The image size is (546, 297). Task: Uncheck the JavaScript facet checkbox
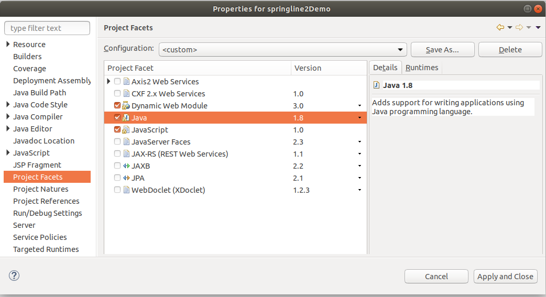pos(117,130)
